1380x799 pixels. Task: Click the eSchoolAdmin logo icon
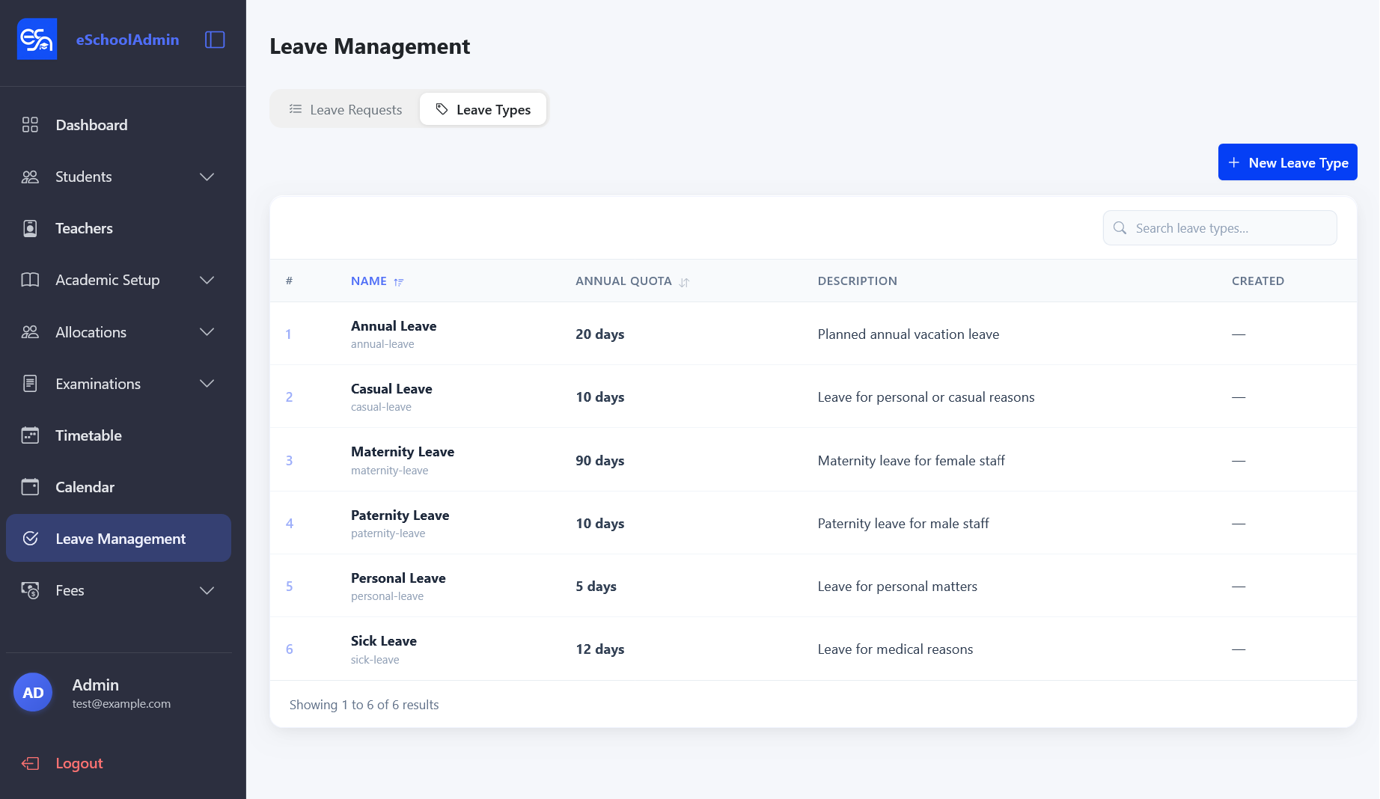pyautogui.click(x=37, y=39)
